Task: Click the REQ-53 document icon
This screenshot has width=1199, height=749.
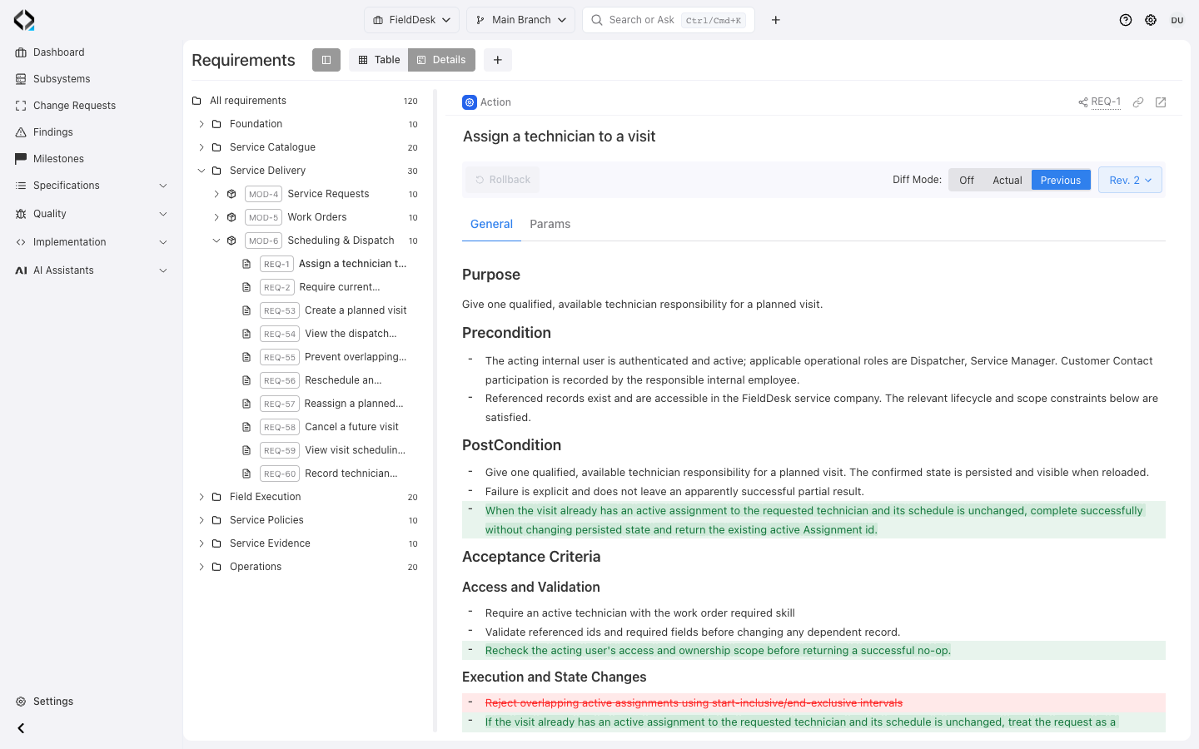Action: tap(246, 310)
